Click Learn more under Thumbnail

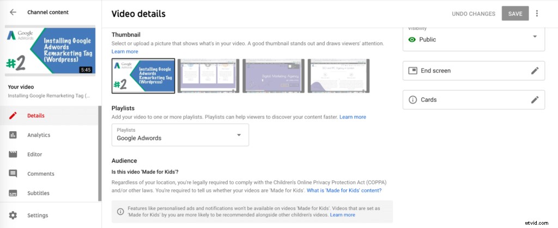click(x=125, y=52)
